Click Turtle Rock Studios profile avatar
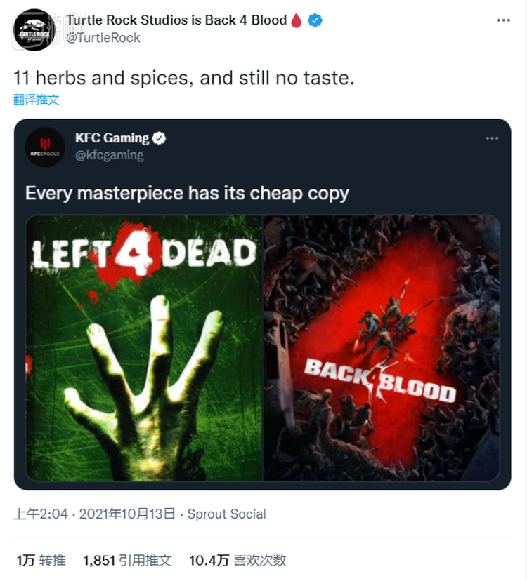The width and height of the screenshot is (527, 581). click(x=34, y=29)
